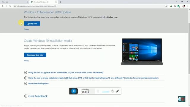The height and width of the screenshot is (107, 190).
Task: Restore down the Chrome window
Action: pos(182,2)
